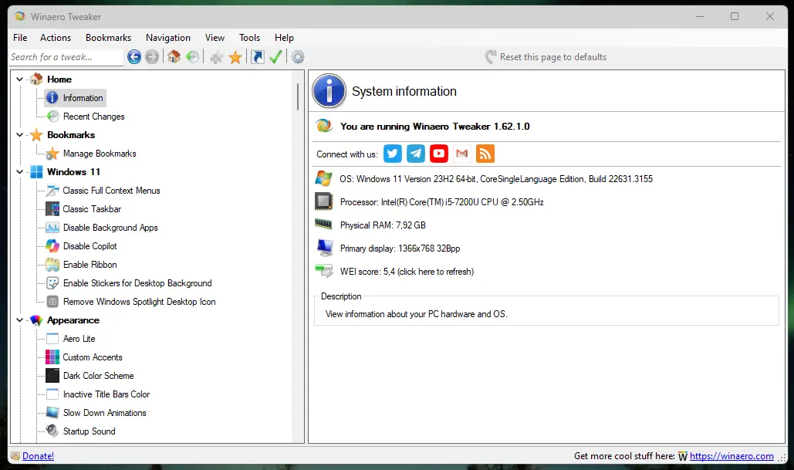The height and width of the screenshot is (470, 794).
Task: Click the add bookmark star-plus toolbar icon
Action: pos(217,57)
